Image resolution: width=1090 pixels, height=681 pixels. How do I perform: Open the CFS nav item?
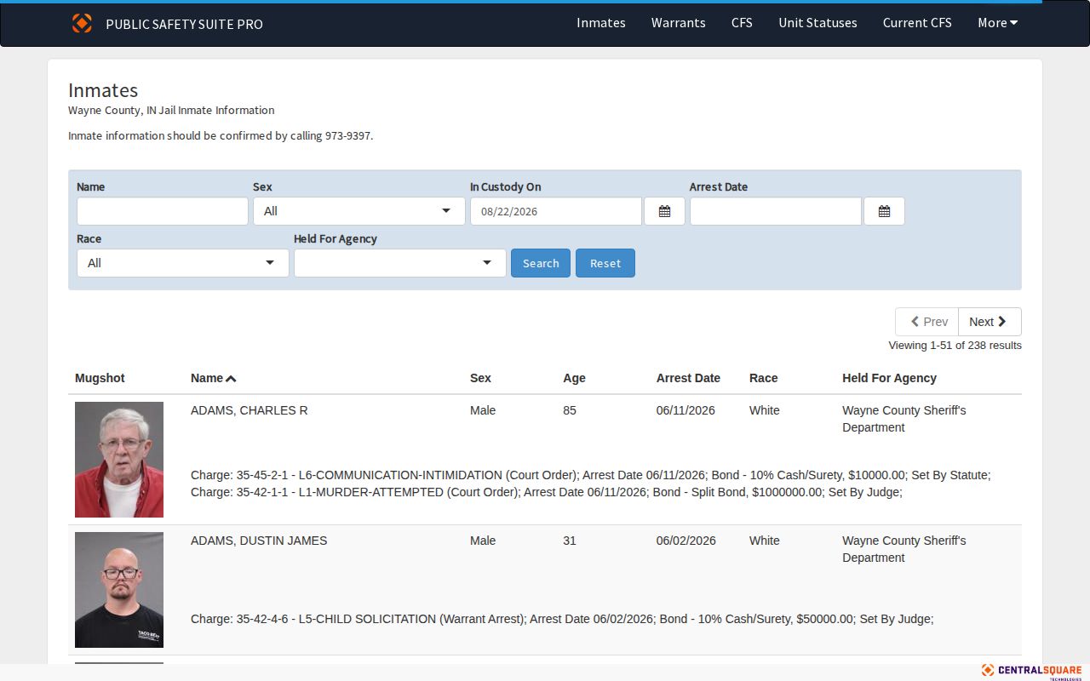(742, 23)
